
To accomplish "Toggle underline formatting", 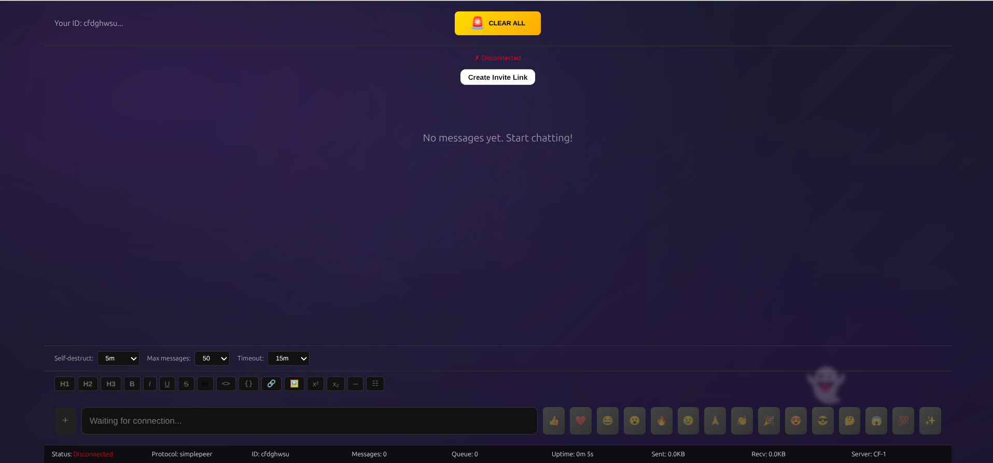I will point(167,384).
